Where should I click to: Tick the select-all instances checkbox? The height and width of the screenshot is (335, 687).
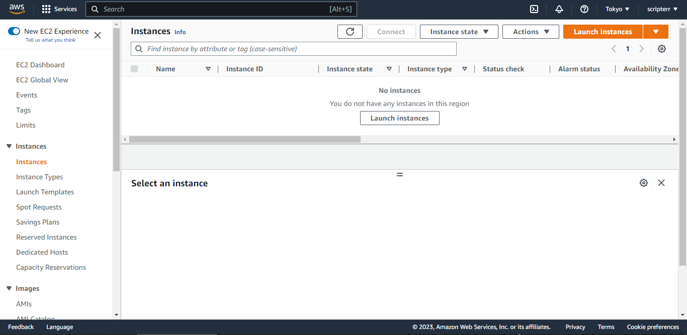click(x=134, y=69)
